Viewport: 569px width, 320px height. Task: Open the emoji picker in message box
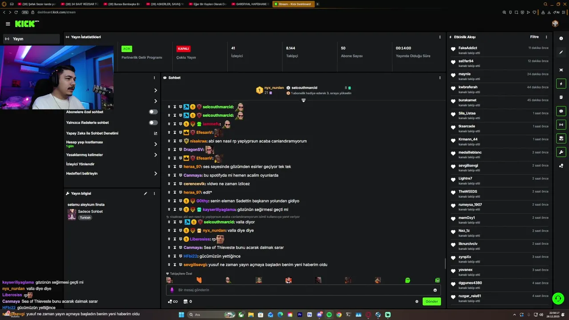tap(435, 290)
